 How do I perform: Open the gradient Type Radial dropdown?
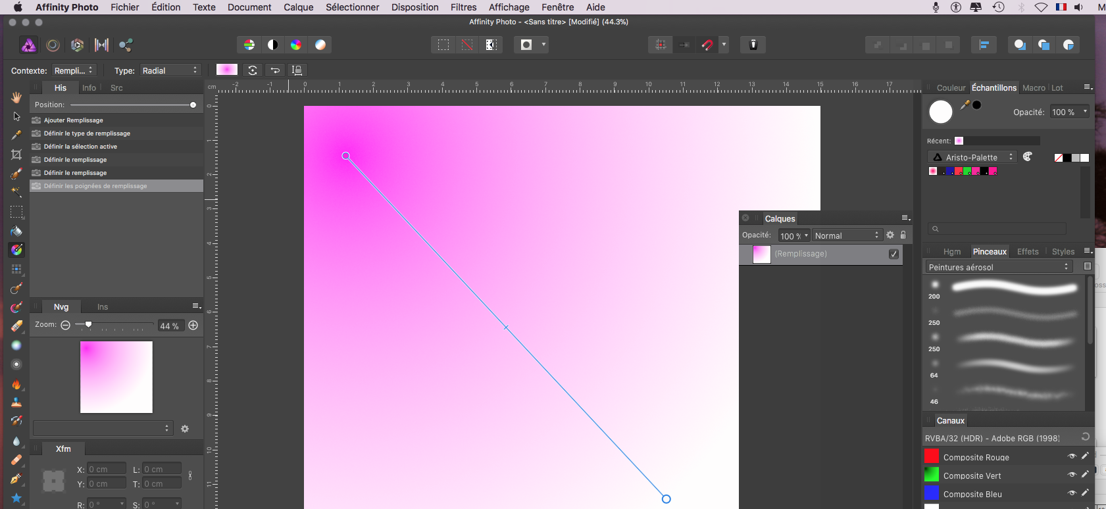click(x=170, y=70)
